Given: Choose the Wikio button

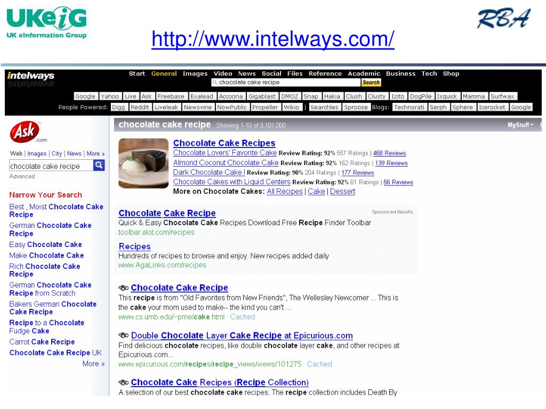Looking at the screenshot, I should click(x=292, y=107).
